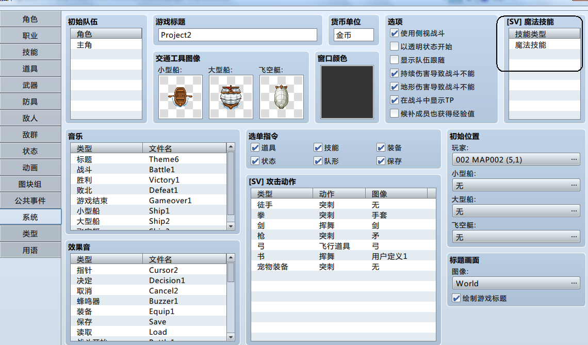Open 小型船 initial position selector

pos(516,185)
